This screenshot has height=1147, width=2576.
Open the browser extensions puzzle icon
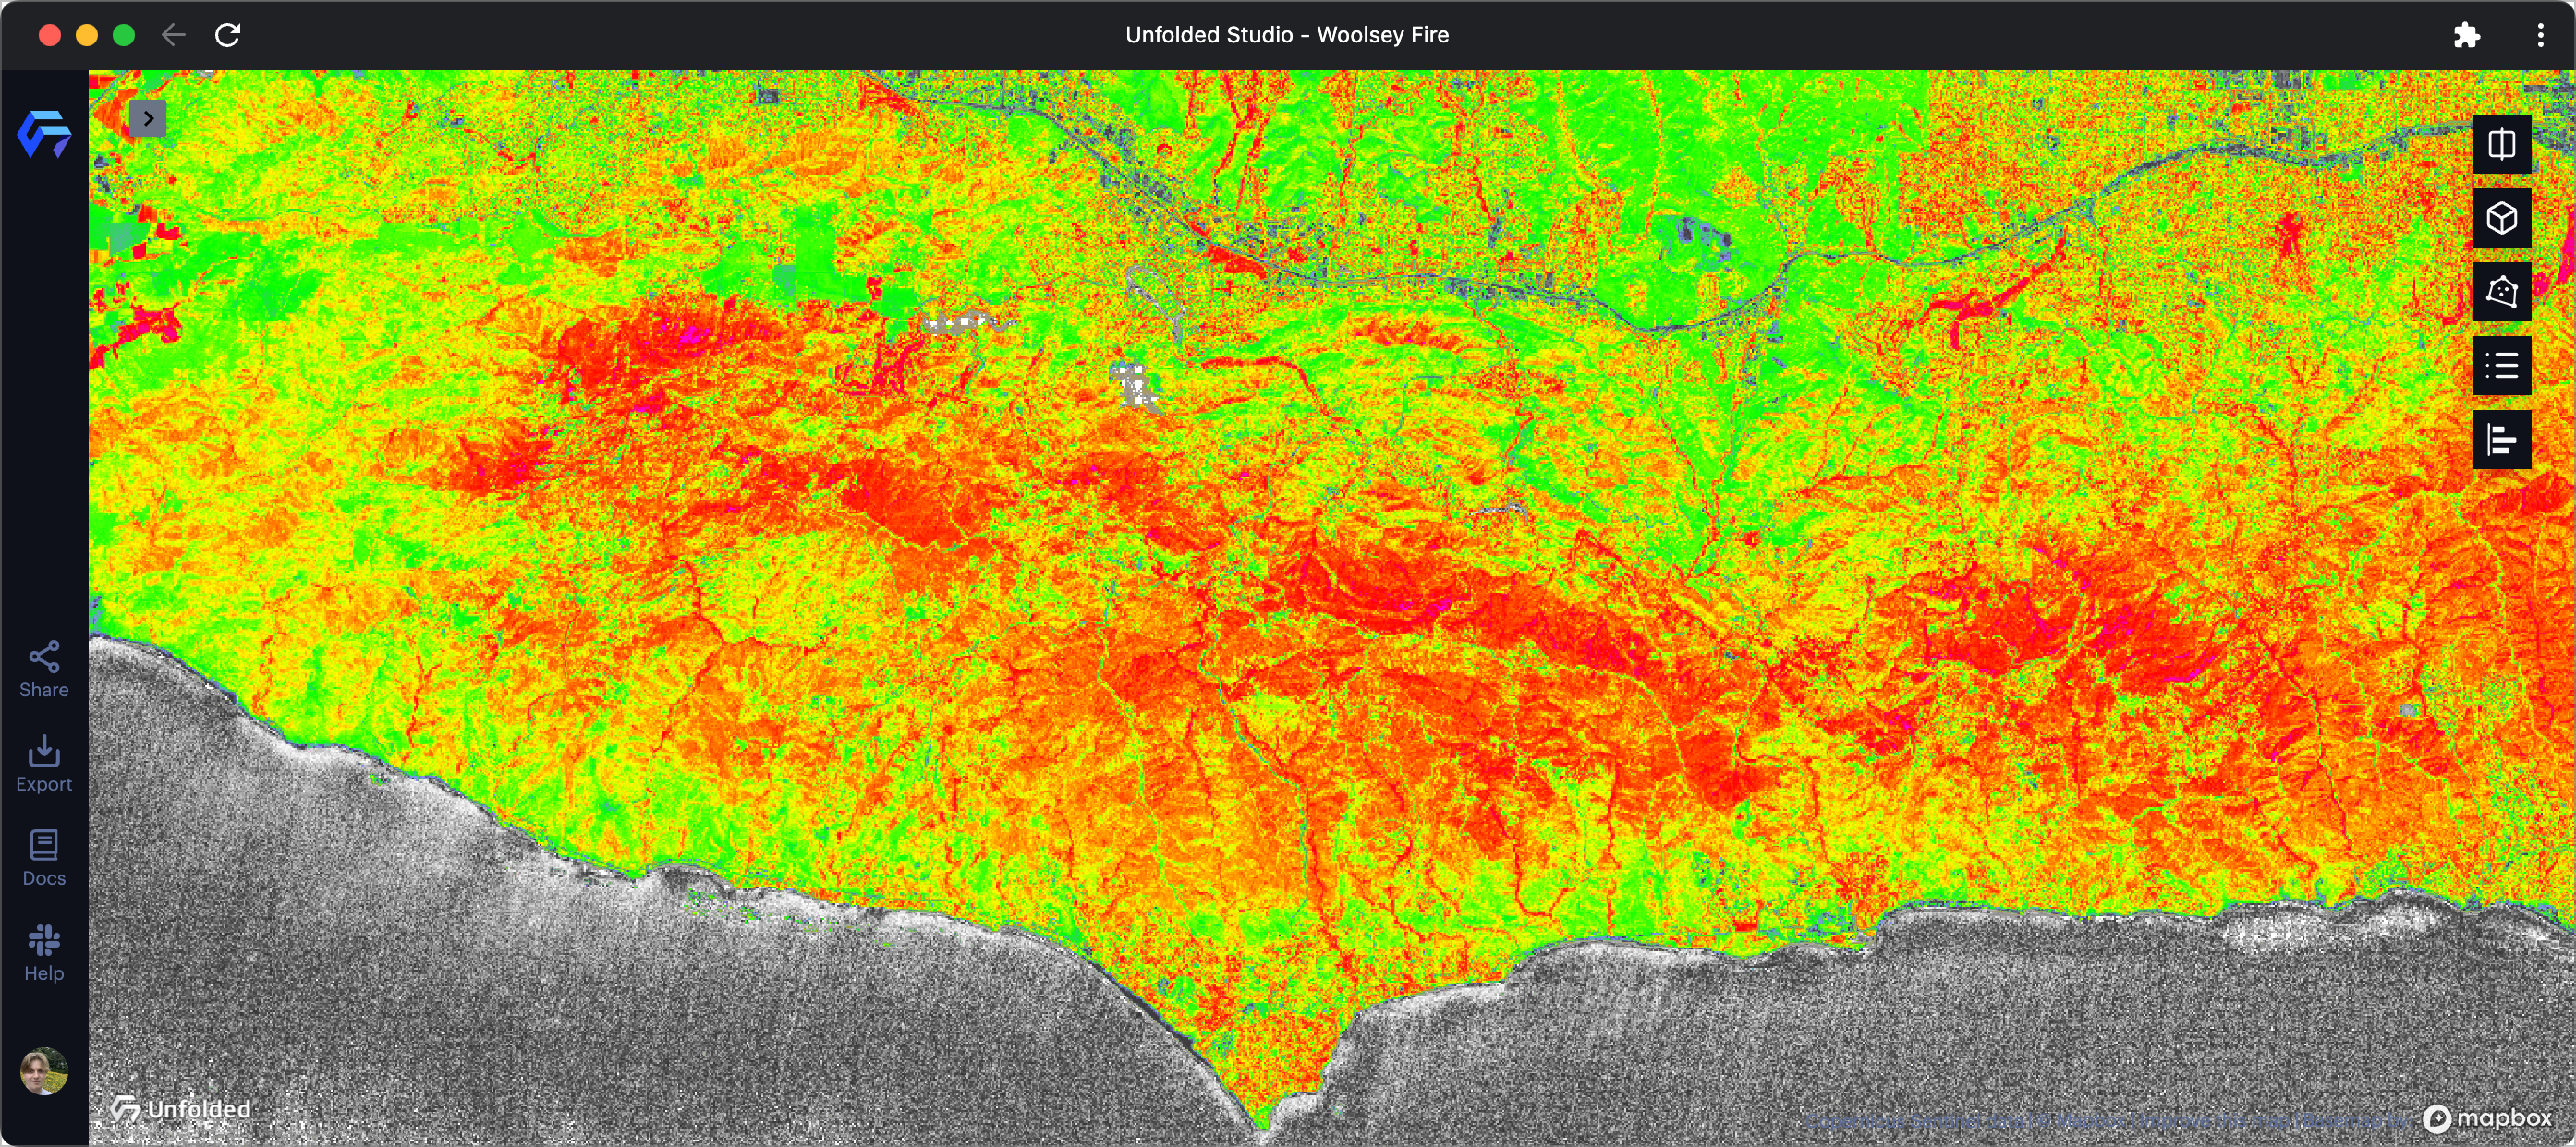pyautogui.click(x=2466, y=35)
